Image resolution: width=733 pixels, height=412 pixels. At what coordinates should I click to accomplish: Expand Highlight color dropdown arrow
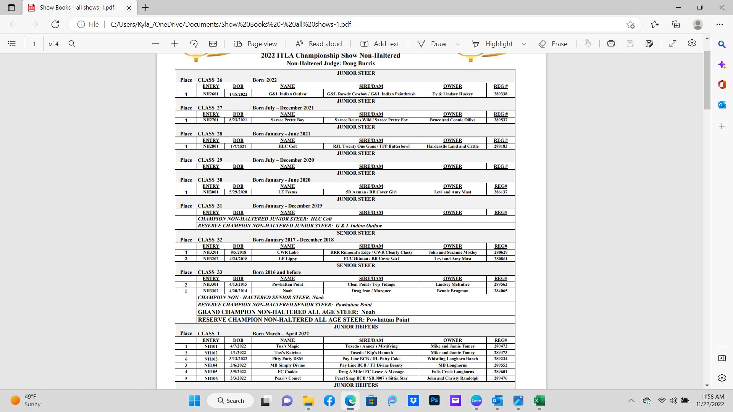(524, 44)
